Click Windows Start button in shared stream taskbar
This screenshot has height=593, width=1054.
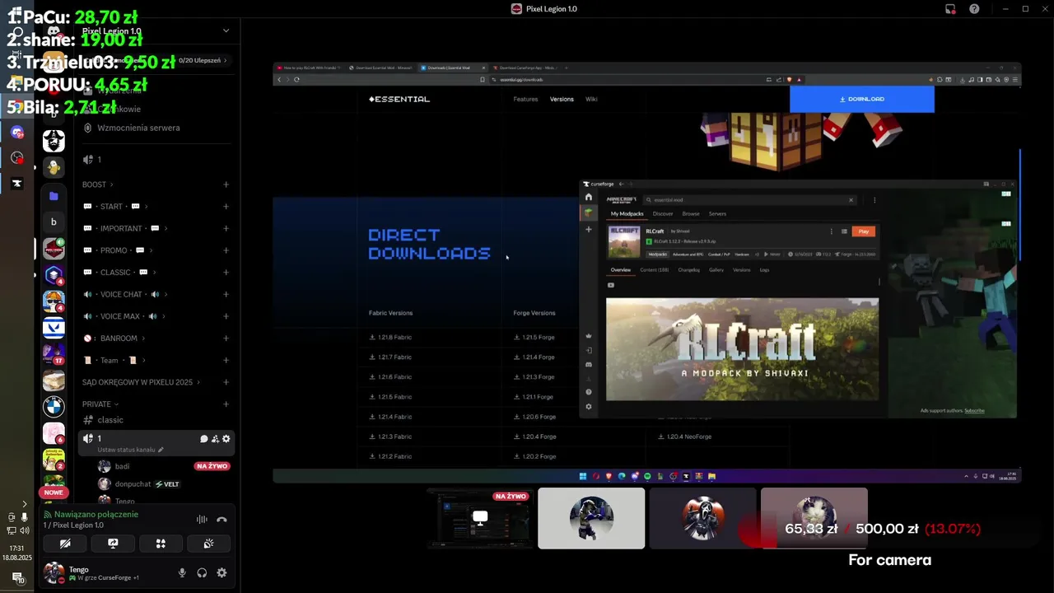coord(582,476)
